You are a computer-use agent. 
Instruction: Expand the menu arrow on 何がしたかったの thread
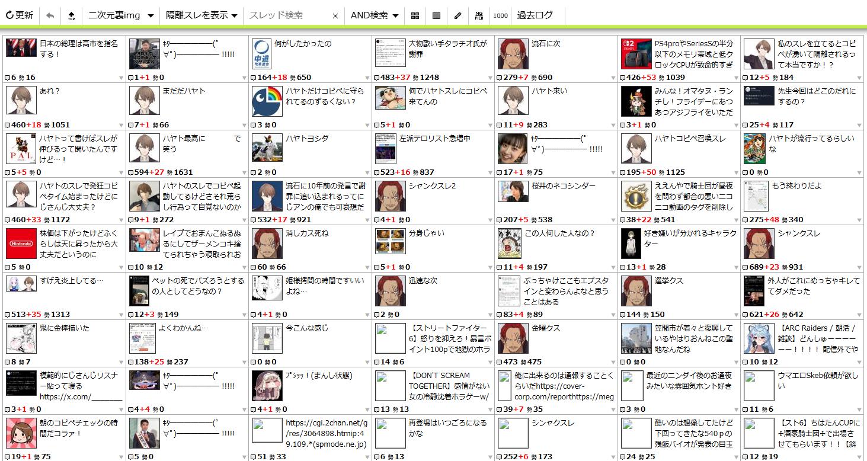(367, 78)
